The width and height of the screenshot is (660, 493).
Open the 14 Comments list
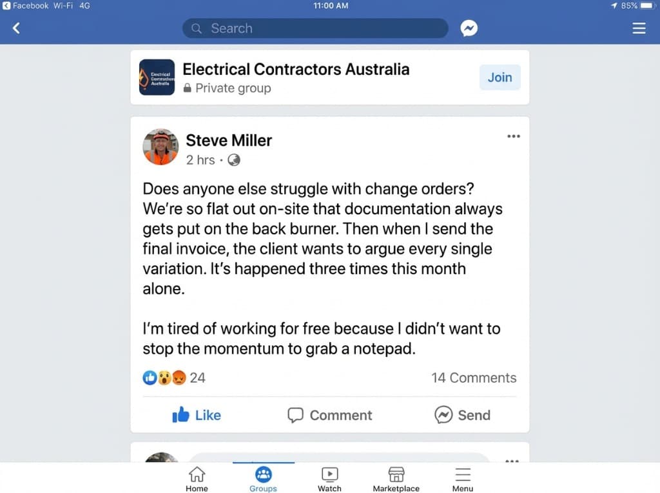tap(474, 377)
